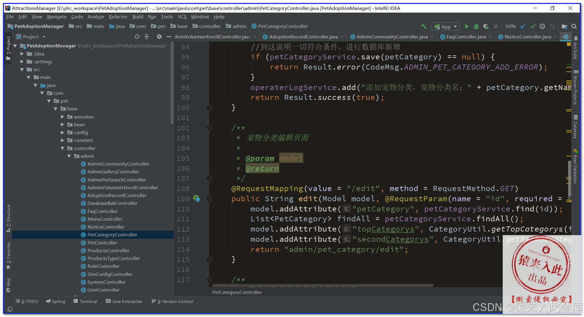
Task: Fold the Javadoc that begins at the bottom of the editor
Action: (209, 280)
